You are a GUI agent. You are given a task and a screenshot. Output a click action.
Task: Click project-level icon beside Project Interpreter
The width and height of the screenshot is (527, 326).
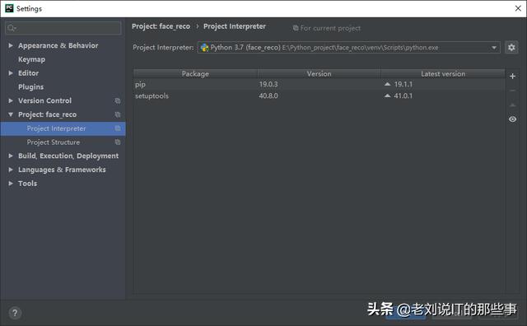click(x=117, y=128)
